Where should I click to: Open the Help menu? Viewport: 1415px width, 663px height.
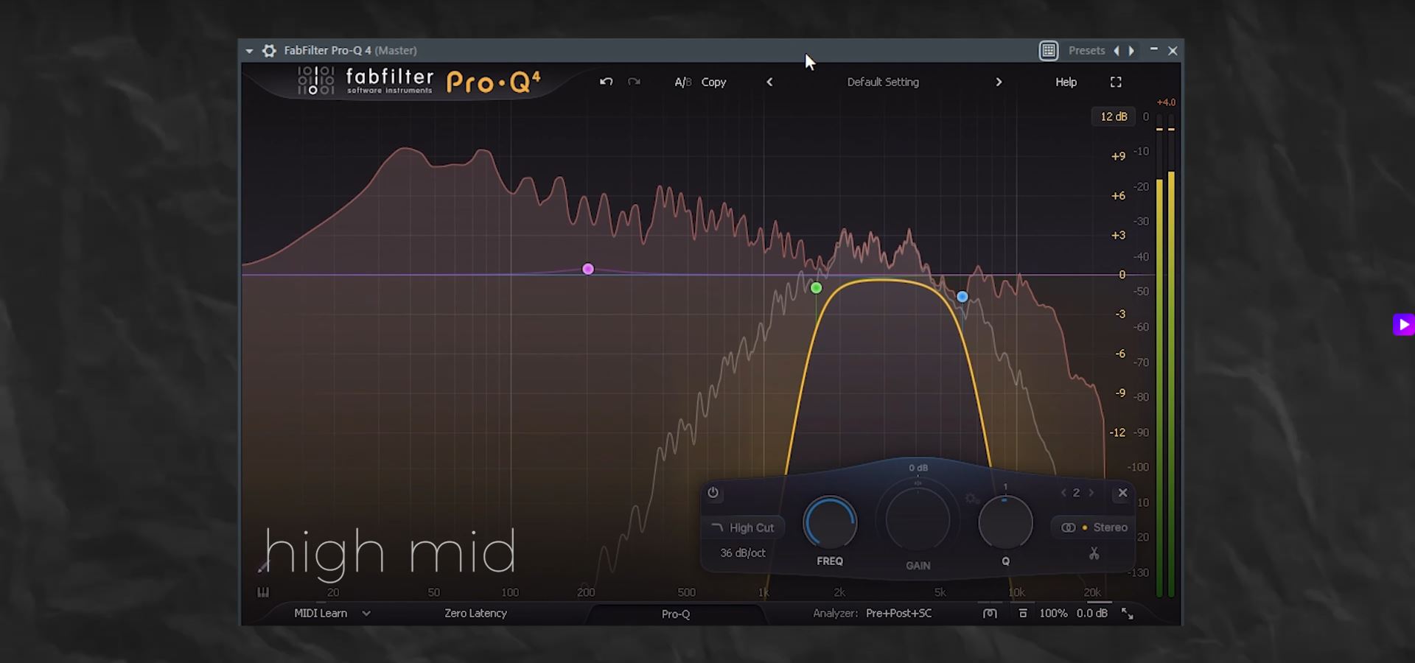click(x=1066, y=83)
